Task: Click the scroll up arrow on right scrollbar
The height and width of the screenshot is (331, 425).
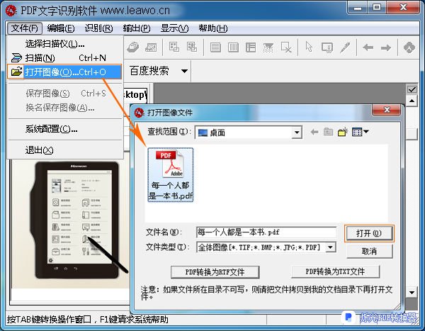Action: pyautogui.click(x=412, y=101)
